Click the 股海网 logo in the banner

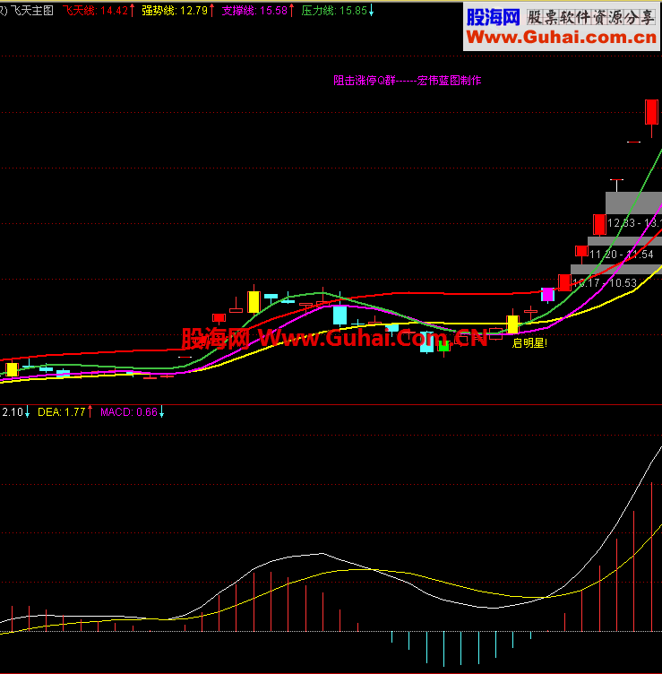point(493,17)
